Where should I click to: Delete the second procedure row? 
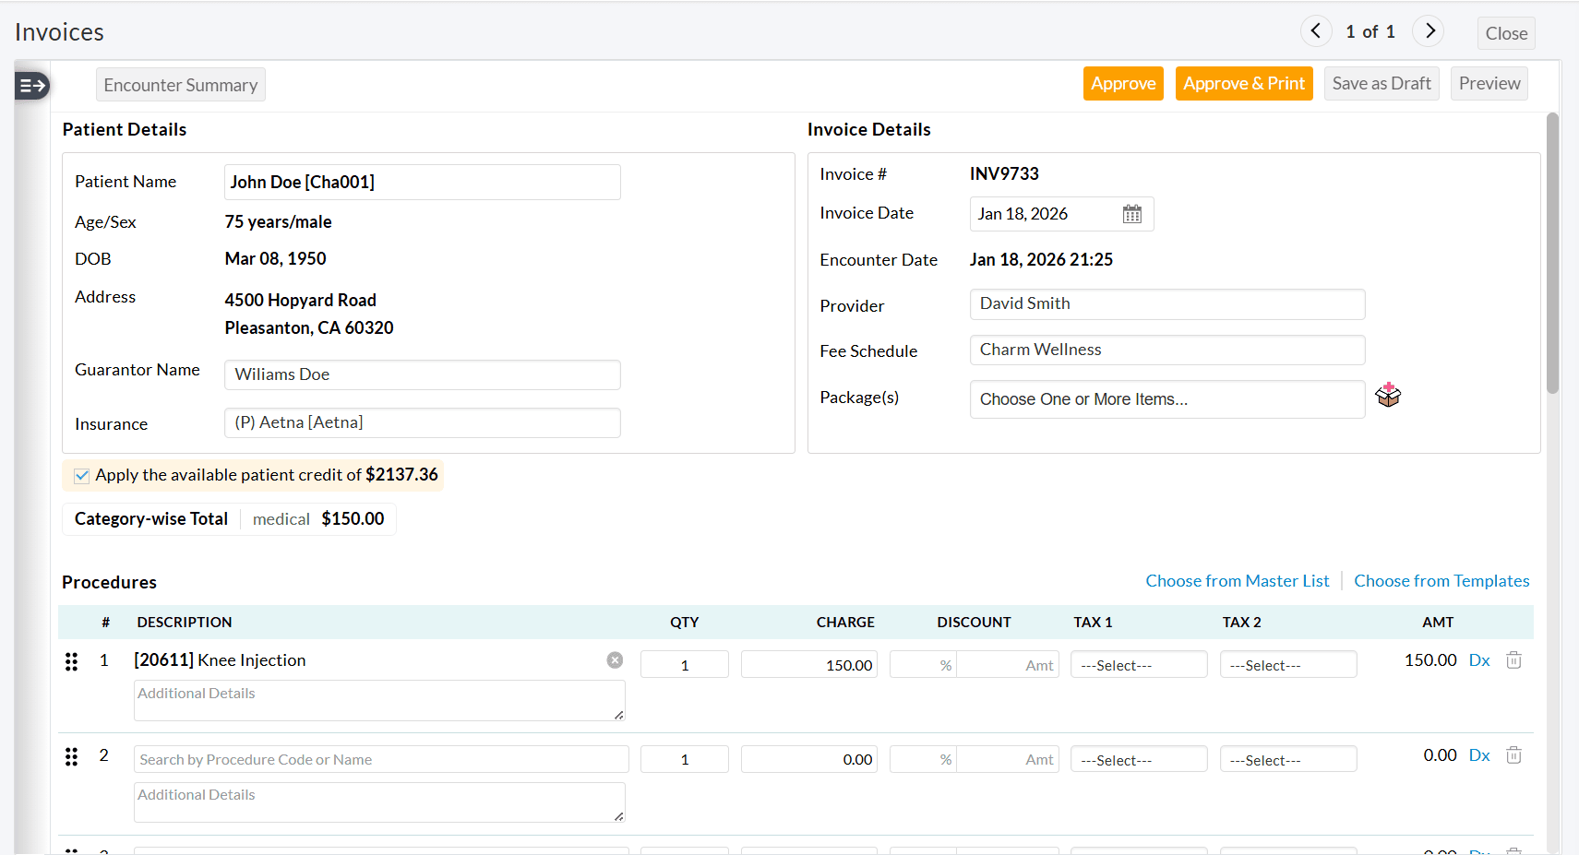point(1513,755)
